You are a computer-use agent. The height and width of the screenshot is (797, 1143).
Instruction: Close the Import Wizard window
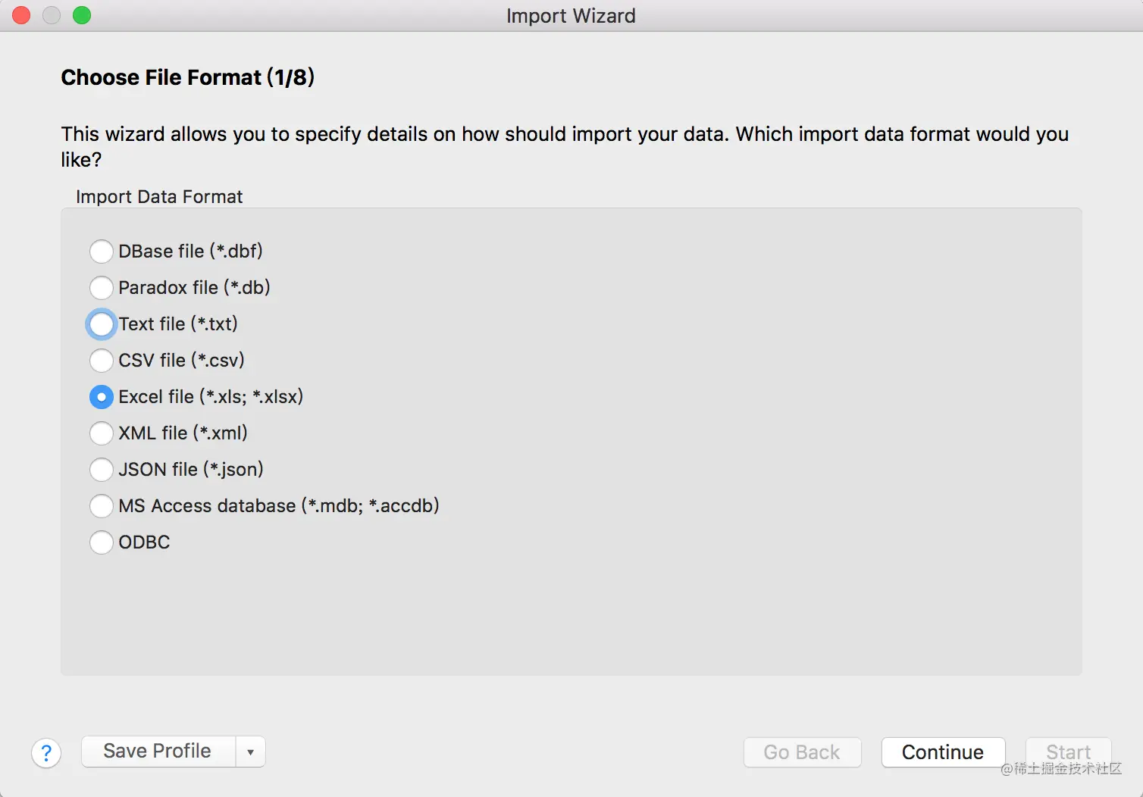[x=21, y=15]
